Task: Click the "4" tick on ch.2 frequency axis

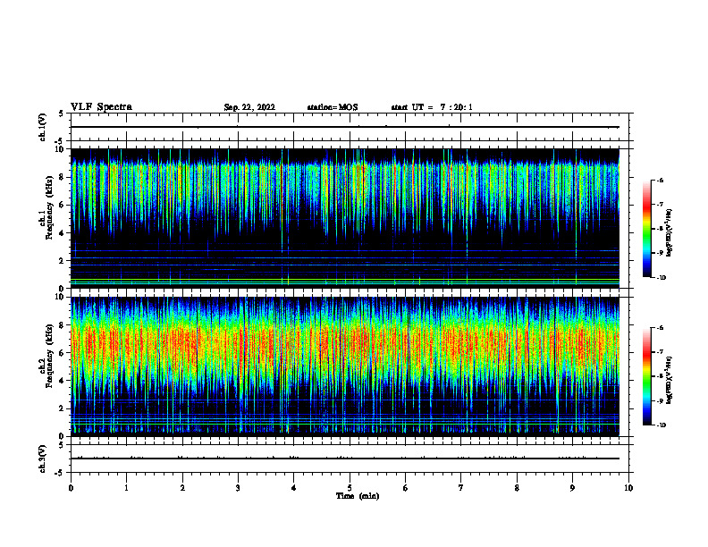Action: [x=63, y=381]
